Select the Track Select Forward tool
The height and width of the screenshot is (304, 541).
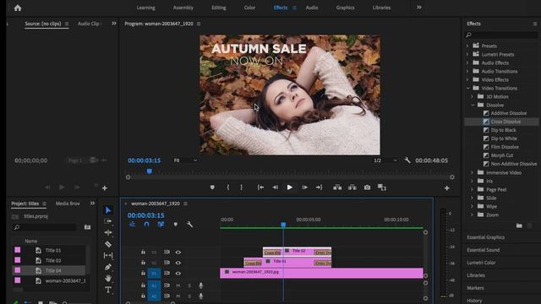pos(108,221)
